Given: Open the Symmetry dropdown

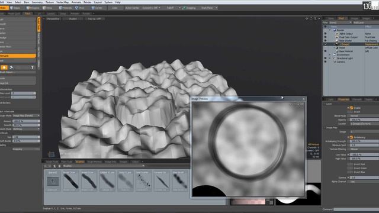Looking at the screenshot, I should tap(151, 8).
